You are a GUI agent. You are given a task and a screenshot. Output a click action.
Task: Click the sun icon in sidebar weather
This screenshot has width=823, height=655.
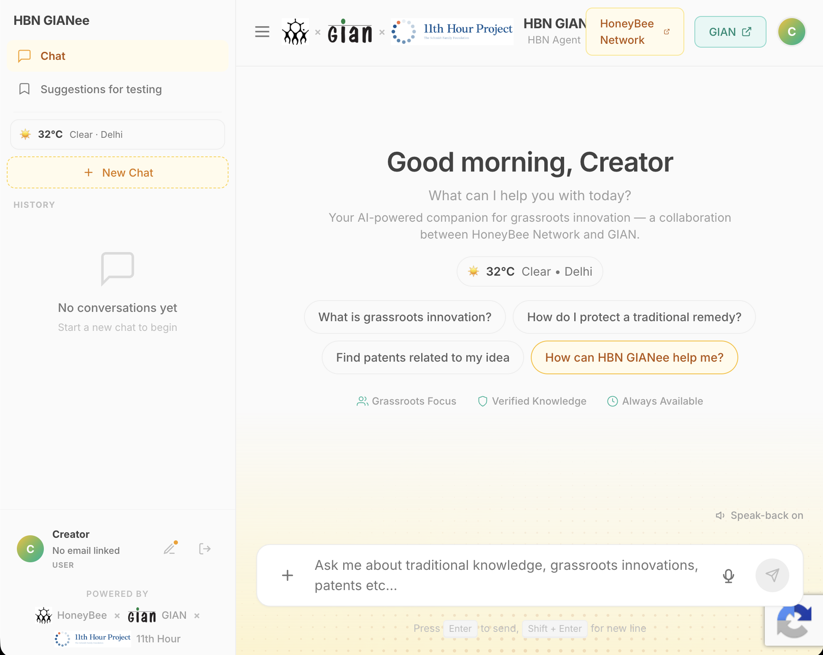pyautogui.click(x=25, y=134)
